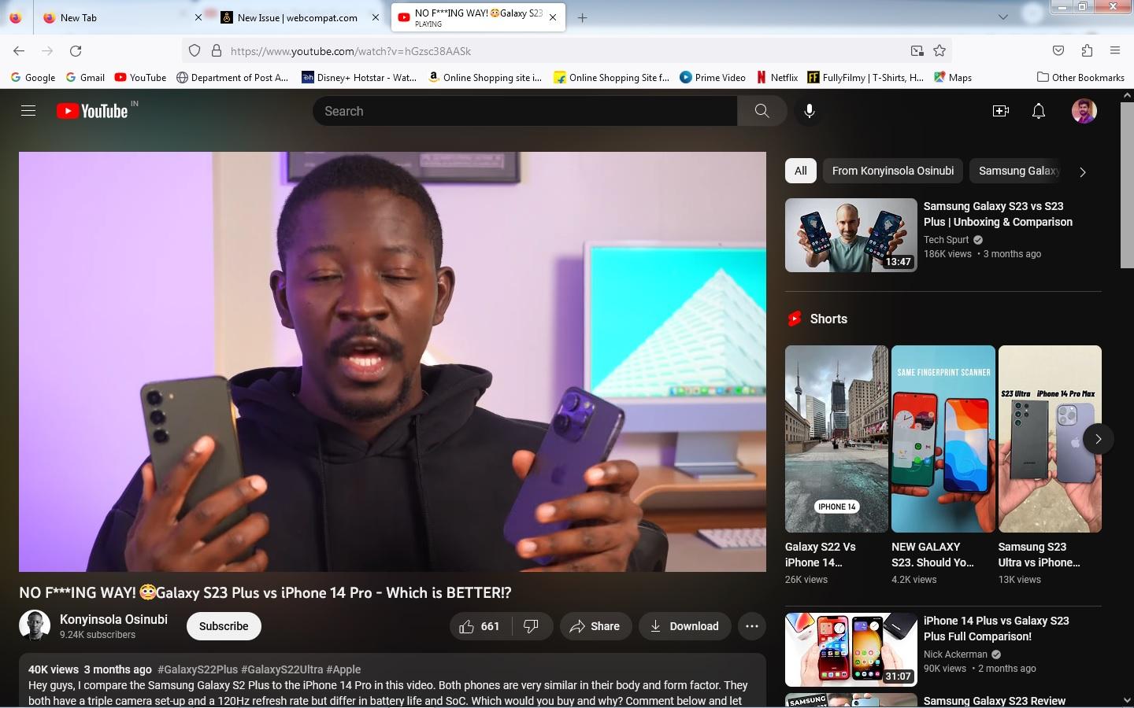Dislike the video with thumbs down
The height and width of the screenshot is (708, 1134).
532,626
